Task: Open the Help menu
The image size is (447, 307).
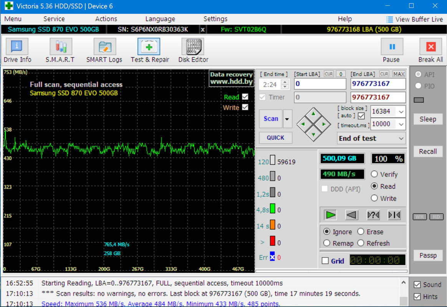Action: (344, 19)
